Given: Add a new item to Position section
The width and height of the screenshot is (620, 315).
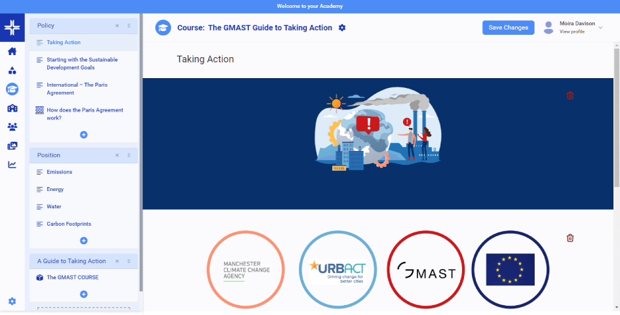Looking at the screenshot, I should [x=84, y=241].
